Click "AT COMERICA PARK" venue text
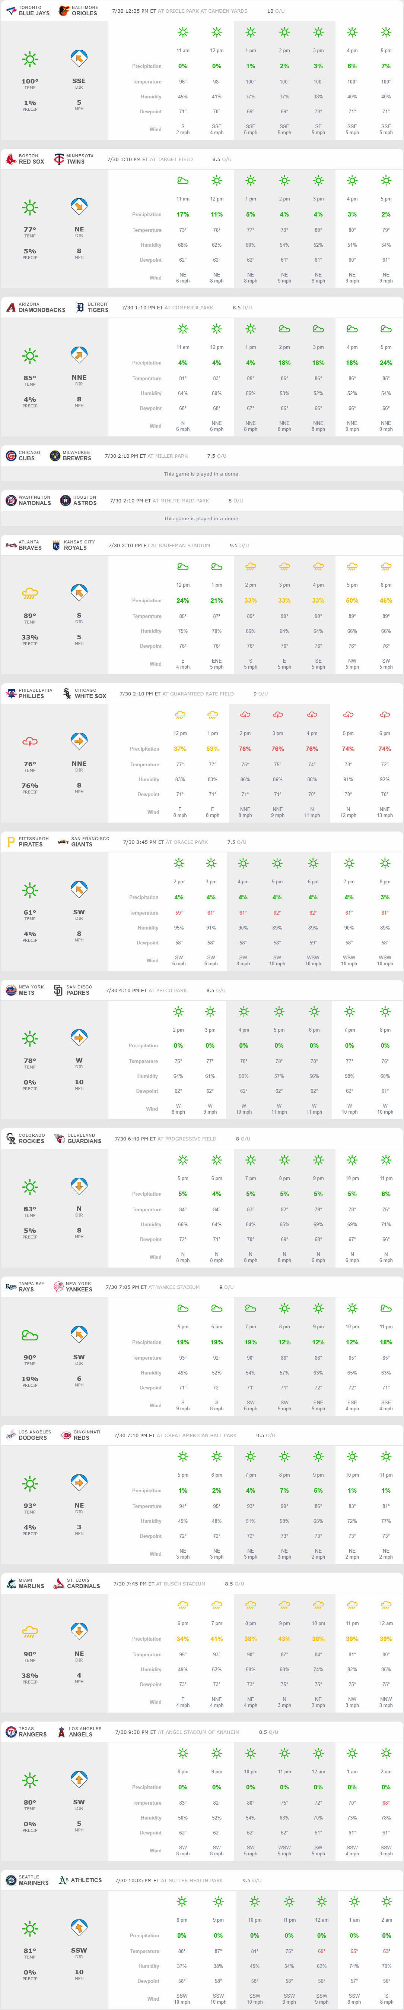 point(189,307)
